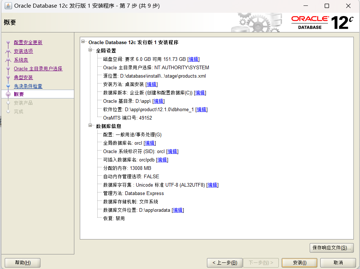Go back with < 上一步(B) button
The height and width of the screenshot is (269, 360).
pyautogui.click(x=224, y=262)
